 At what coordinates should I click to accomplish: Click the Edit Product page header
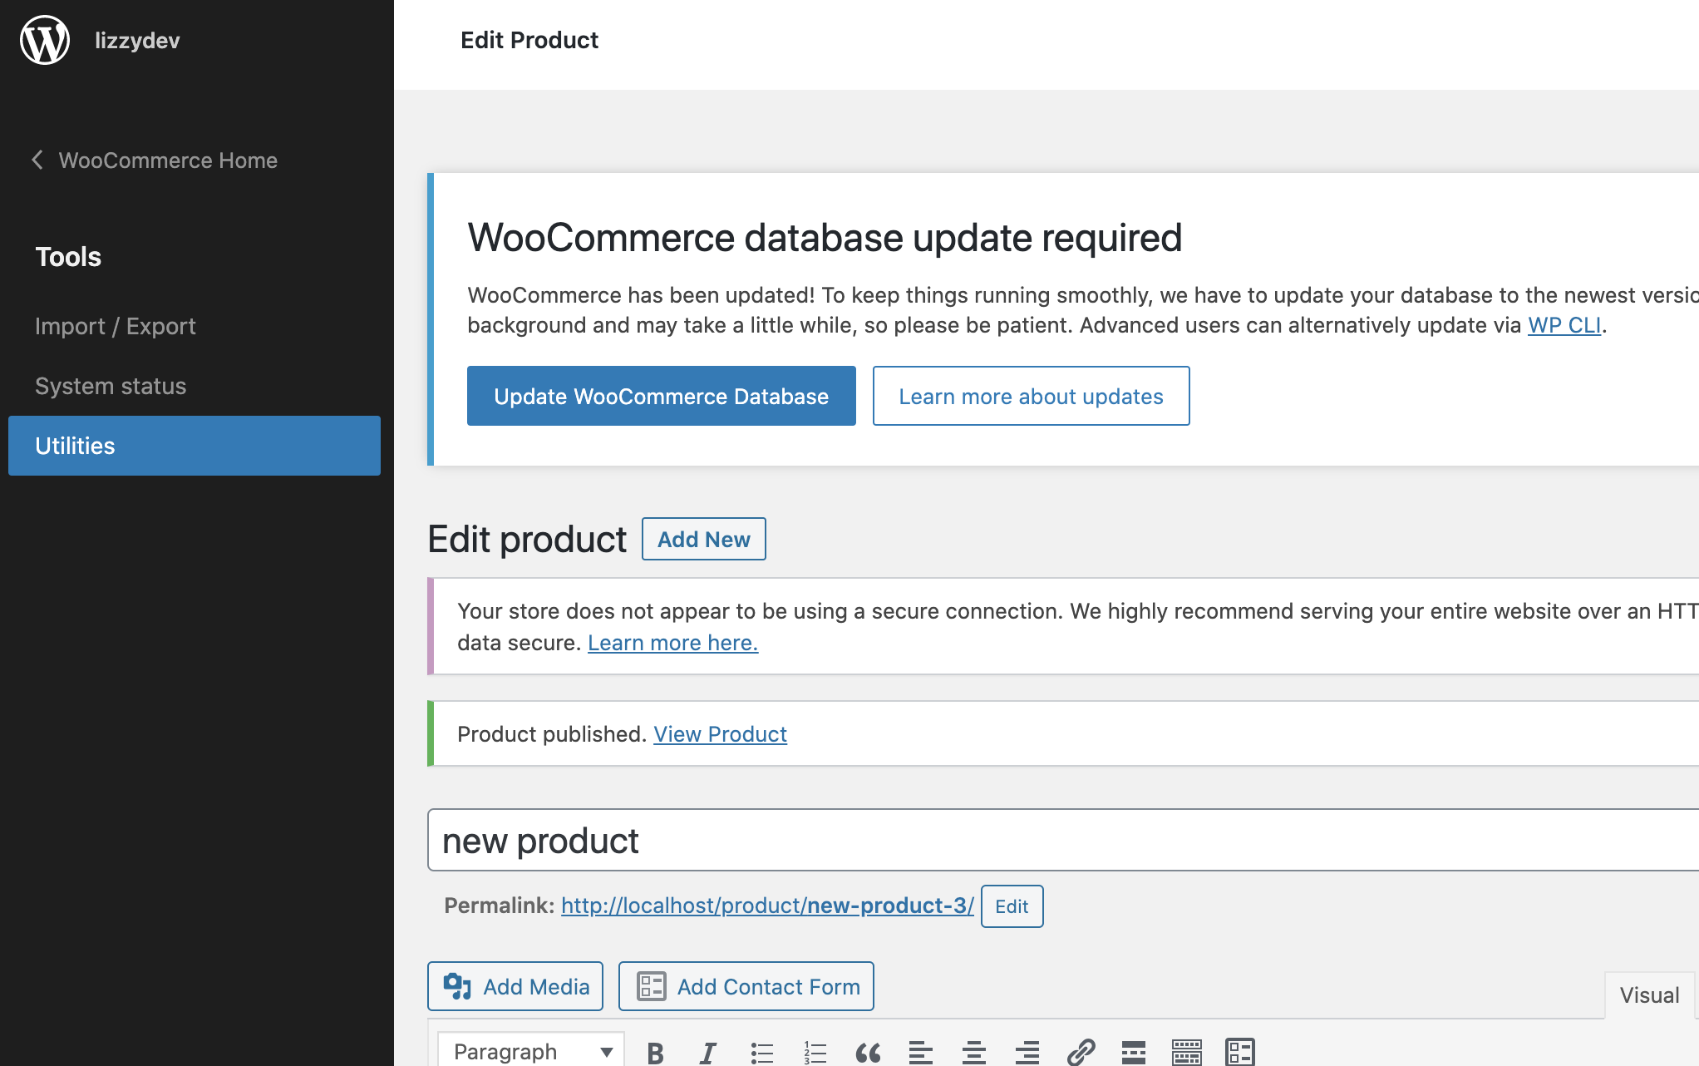(529, 40)
